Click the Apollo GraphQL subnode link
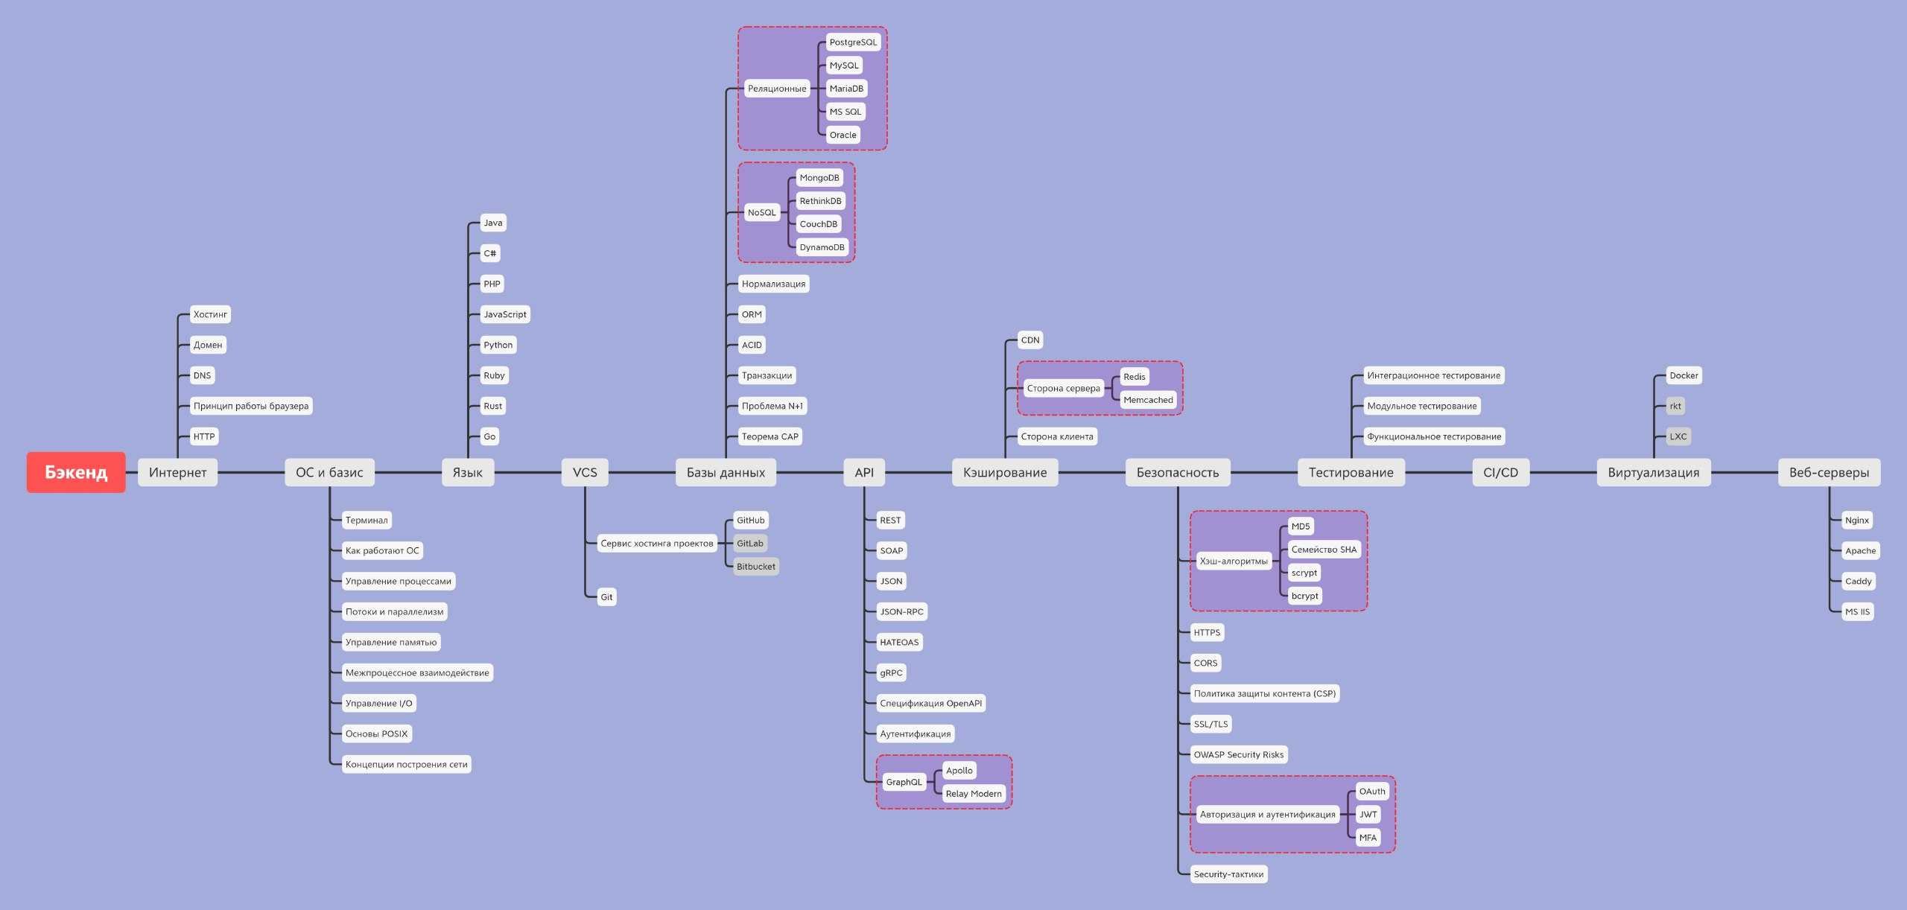Image resolution: width=1907 pixels, height=910 pixels. [x=959, y=769]
